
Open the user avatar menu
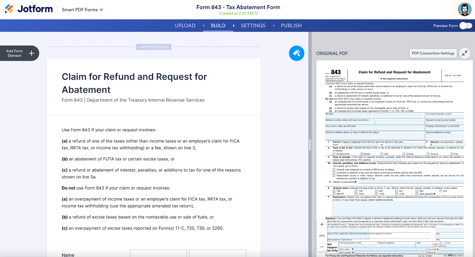[x=464, y=10]
